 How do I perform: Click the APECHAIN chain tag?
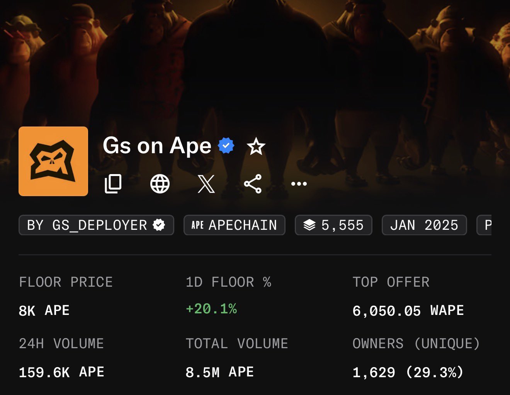[235, 225]
